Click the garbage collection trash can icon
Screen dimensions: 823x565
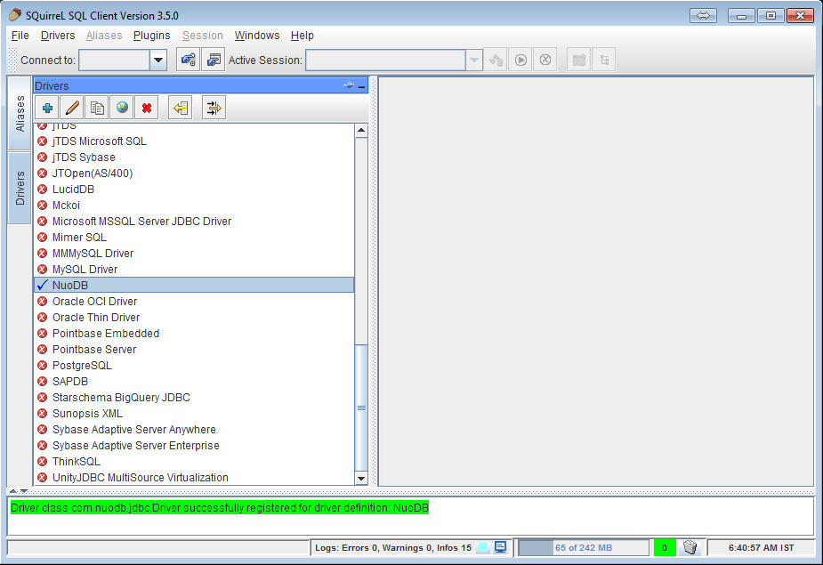pyautogui.click(x=690, y=548)
